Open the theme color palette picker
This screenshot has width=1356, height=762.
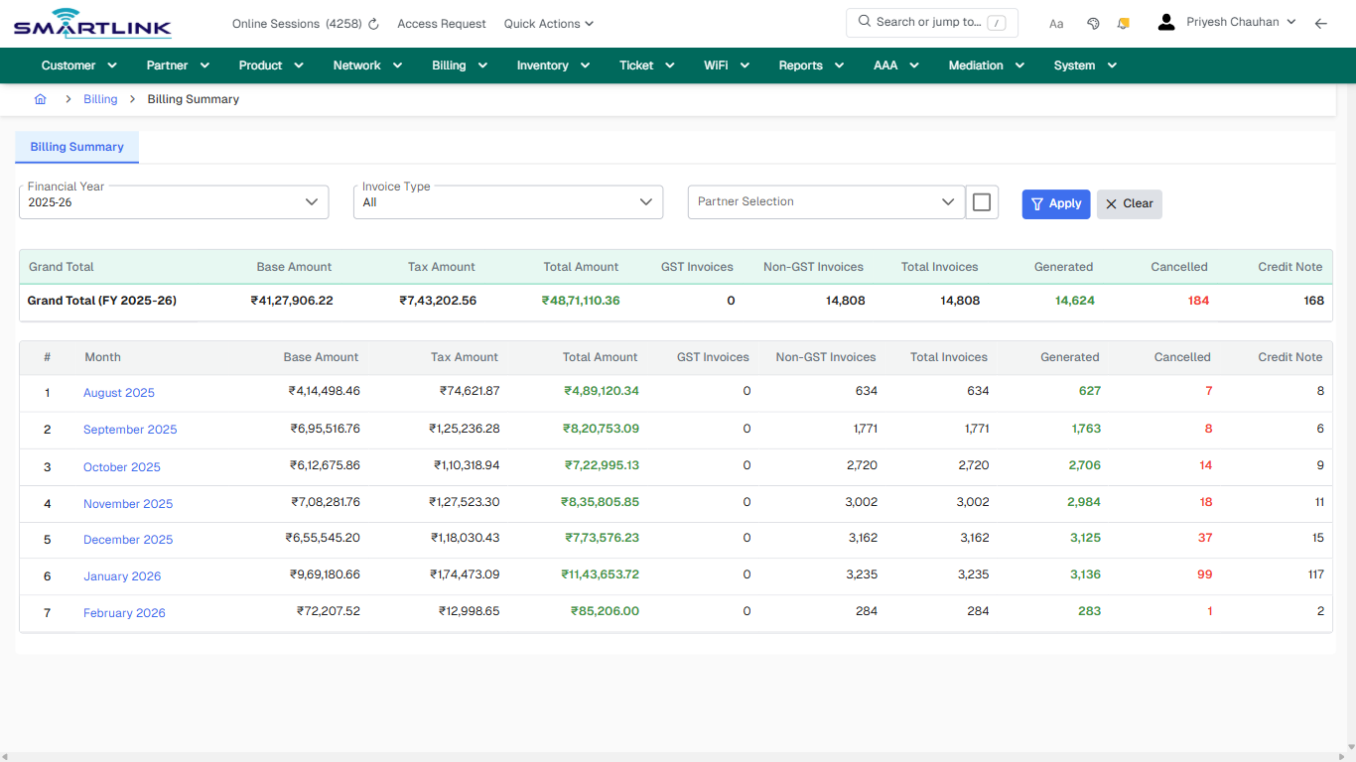(x=1093, y=22)
